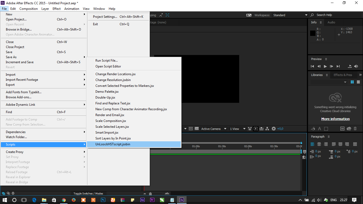Toggle Transparency Grid in composition viewer
The width and height of the screenshot is (363, 204).
[x=196, y=129]
